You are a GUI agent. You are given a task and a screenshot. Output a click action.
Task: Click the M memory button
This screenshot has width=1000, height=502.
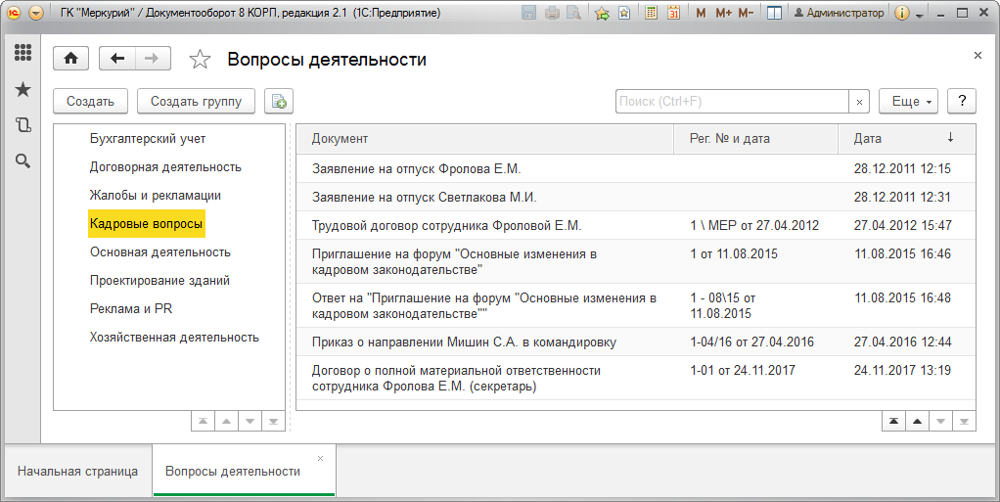(701, 13)
